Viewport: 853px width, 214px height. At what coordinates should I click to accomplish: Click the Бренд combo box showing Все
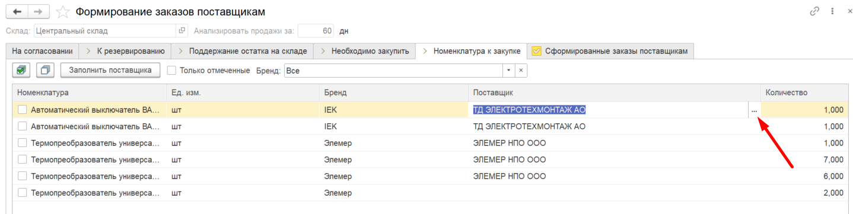(x=393, y=71)
